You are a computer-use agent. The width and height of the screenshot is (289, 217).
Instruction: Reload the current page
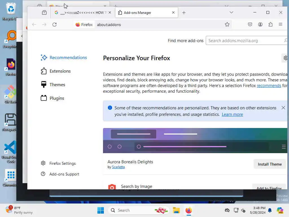point(54,25)
